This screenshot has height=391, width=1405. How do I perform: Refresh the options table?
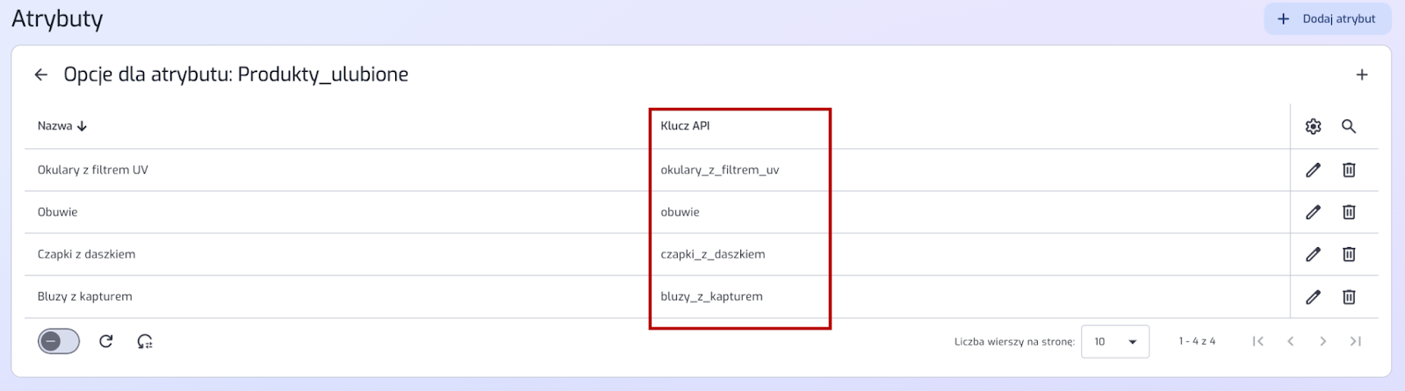(106, 341)
